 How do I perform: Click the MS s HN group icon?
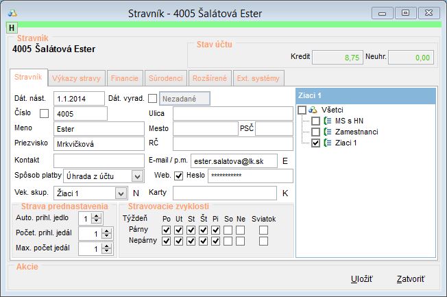coord(326,121)
